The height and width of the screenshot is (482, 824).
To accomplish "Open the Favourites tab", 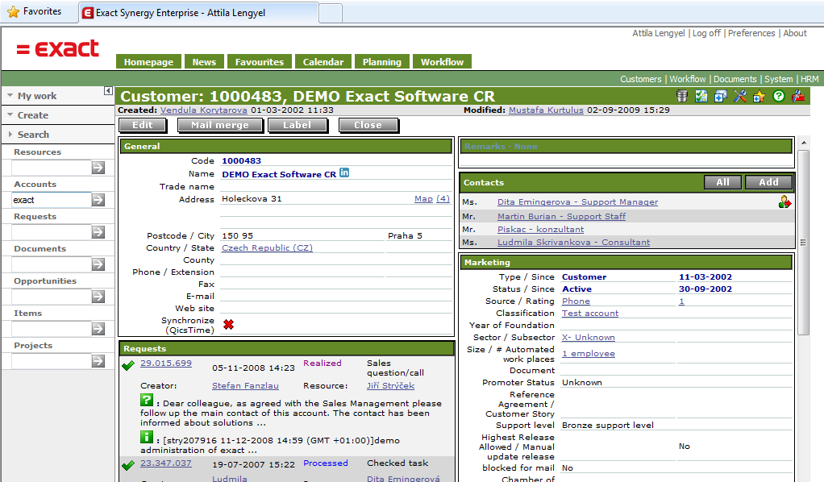I will pos(260,61).
